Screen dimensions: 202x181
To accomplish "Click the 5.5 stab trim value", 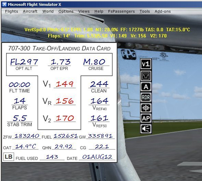I will pos(20,118).
